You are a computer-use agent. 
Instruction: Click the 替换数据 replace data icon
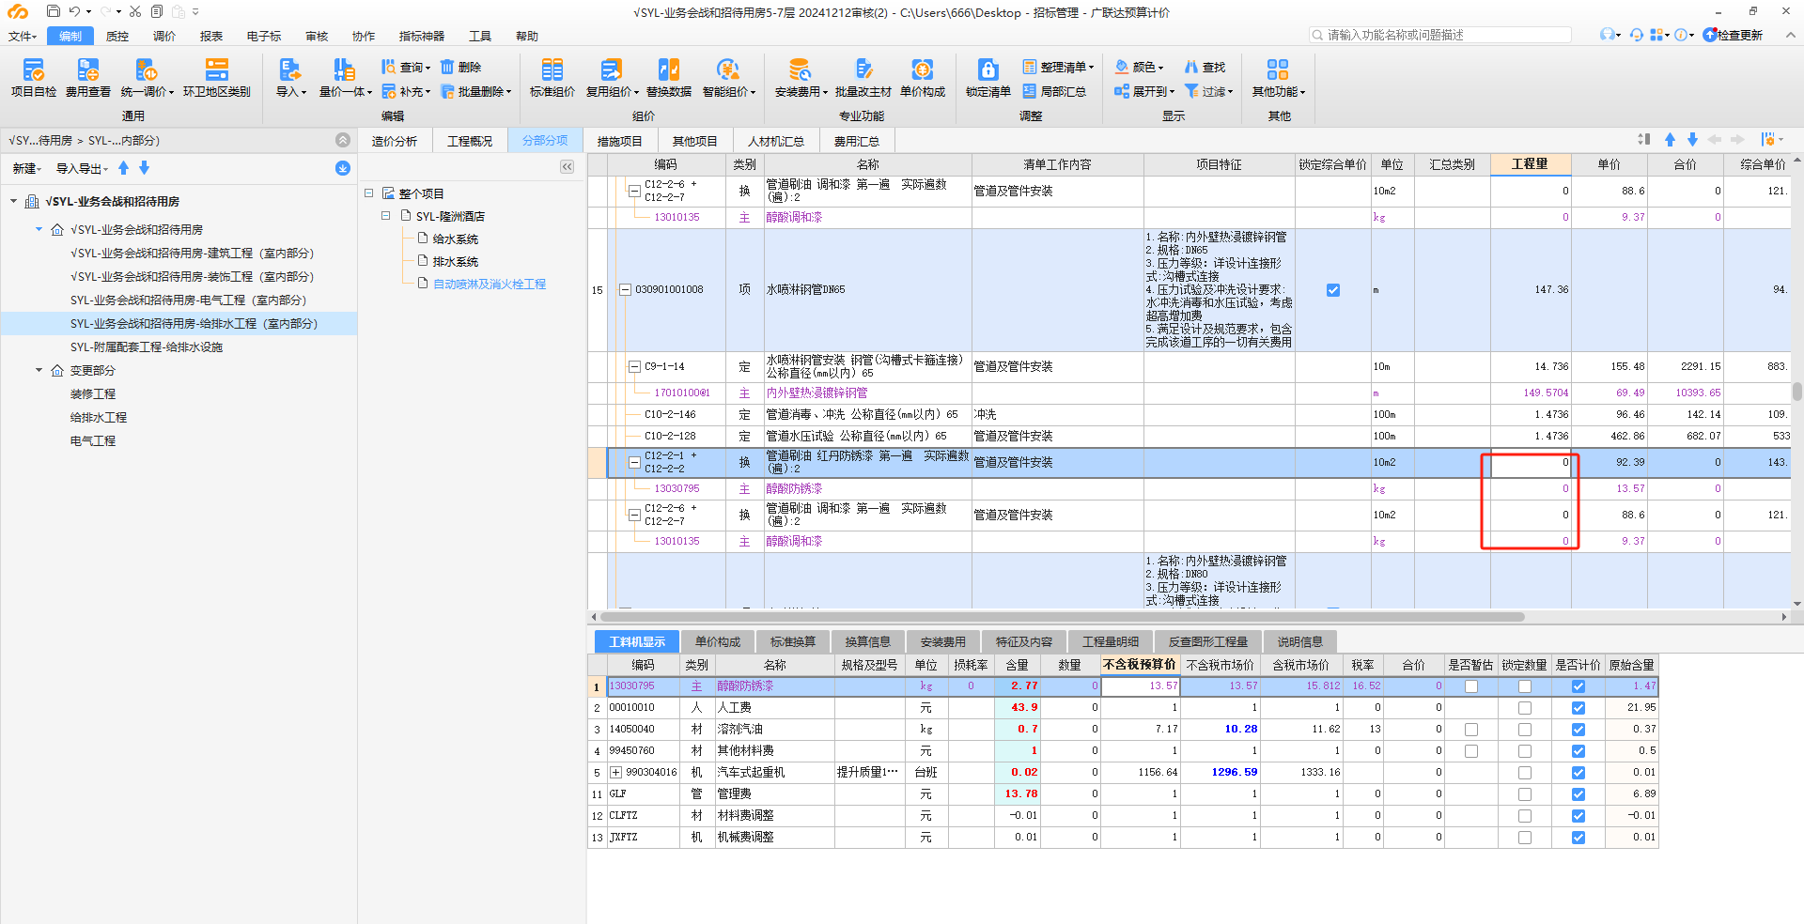[669, 69]
